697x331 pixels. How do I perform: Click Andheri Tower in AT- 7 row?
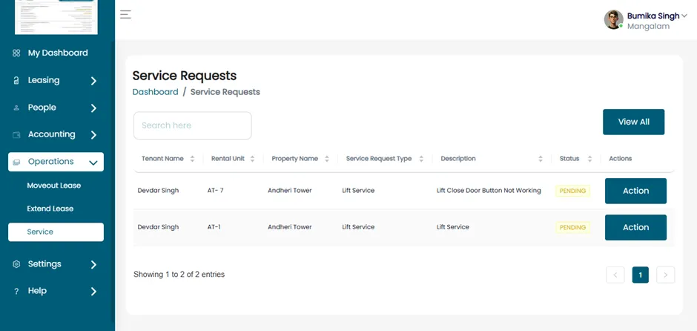[289, 191]
